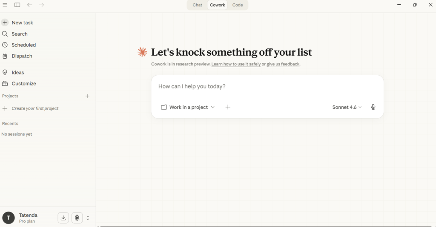Click Learn how to use it safely link
This screenshot has height=227, width=436.
[236, 64]
